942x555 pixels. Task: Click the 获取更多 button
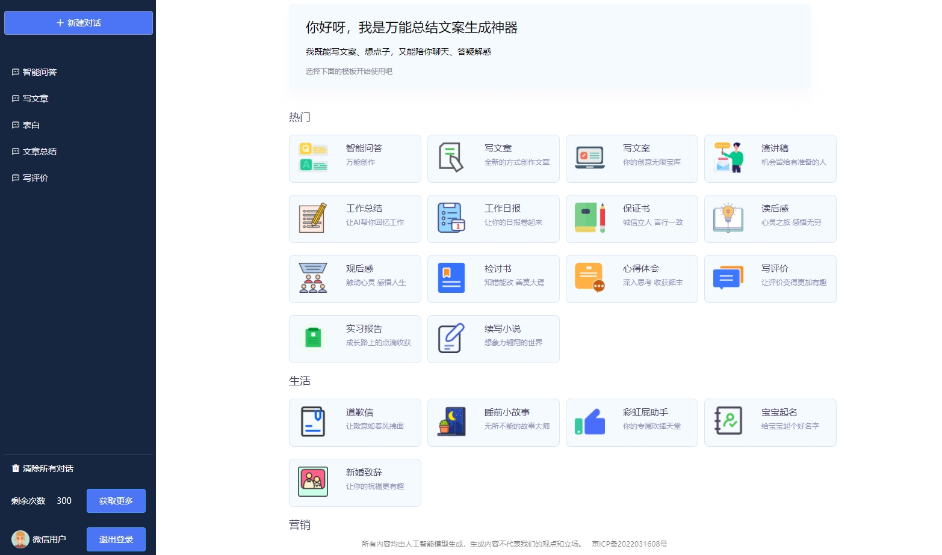116,501
